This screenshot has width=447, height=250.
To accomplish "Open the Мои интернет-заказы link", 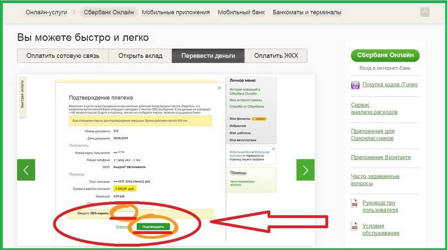I will [245, 100].
